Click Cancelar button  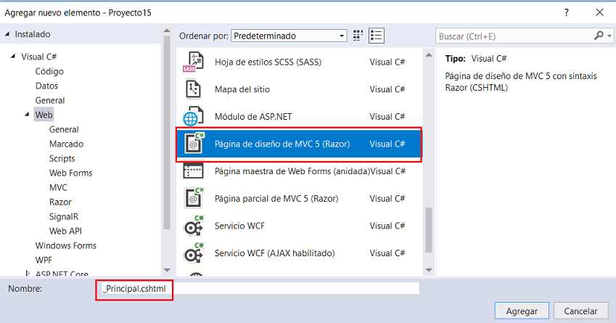(x=580, y=311)
